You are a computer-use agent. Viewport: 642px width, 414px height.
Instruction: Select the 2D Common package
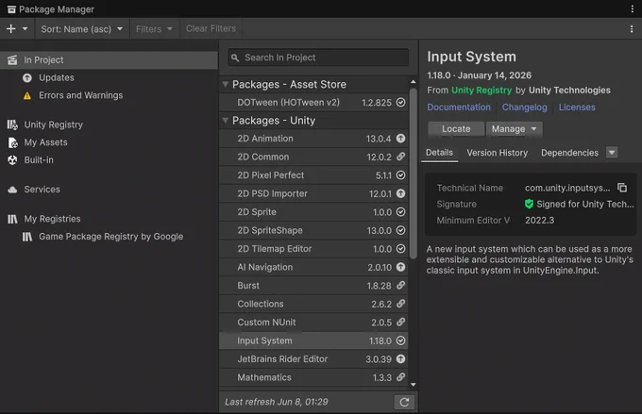[313, 157]
